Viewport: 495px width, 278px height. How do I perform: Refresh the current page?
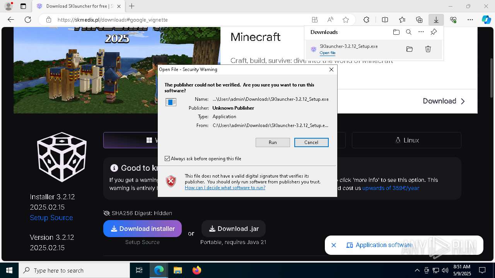[x=28, y=20]
